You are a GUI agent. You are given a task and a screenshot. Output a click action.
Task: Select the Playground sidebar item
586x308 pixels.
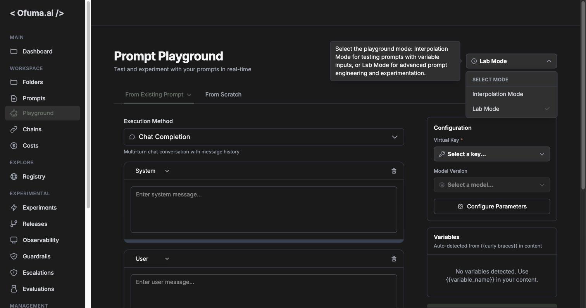(x=42, y=113)
